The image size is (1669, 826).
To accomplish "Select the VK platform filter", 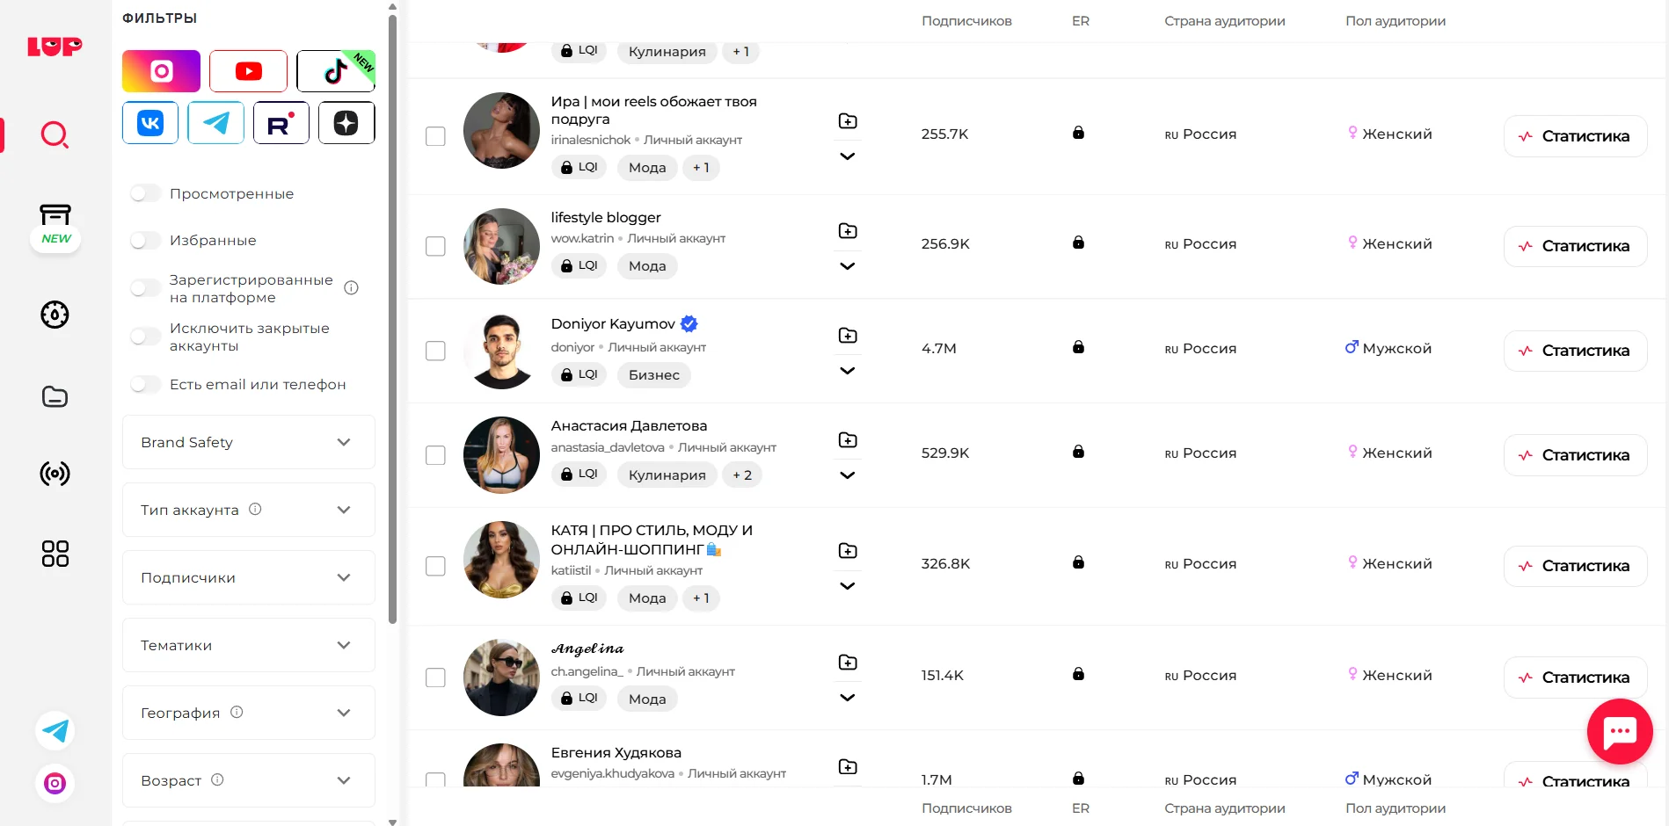I will [150, 123].
